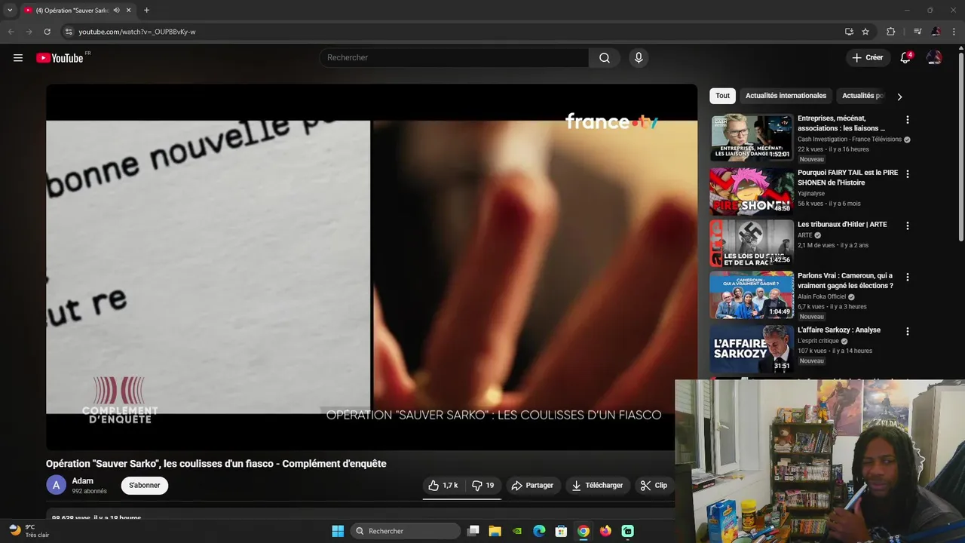Open options for L'affaire Sarkozy video
This screenshot has height=543, width=965.
[x=908, y=331]
